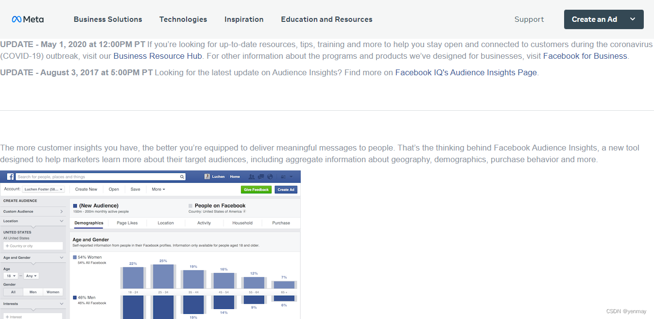
Task: Expand the Custom Audience section arrow
Action: click(x=62, y=211)
